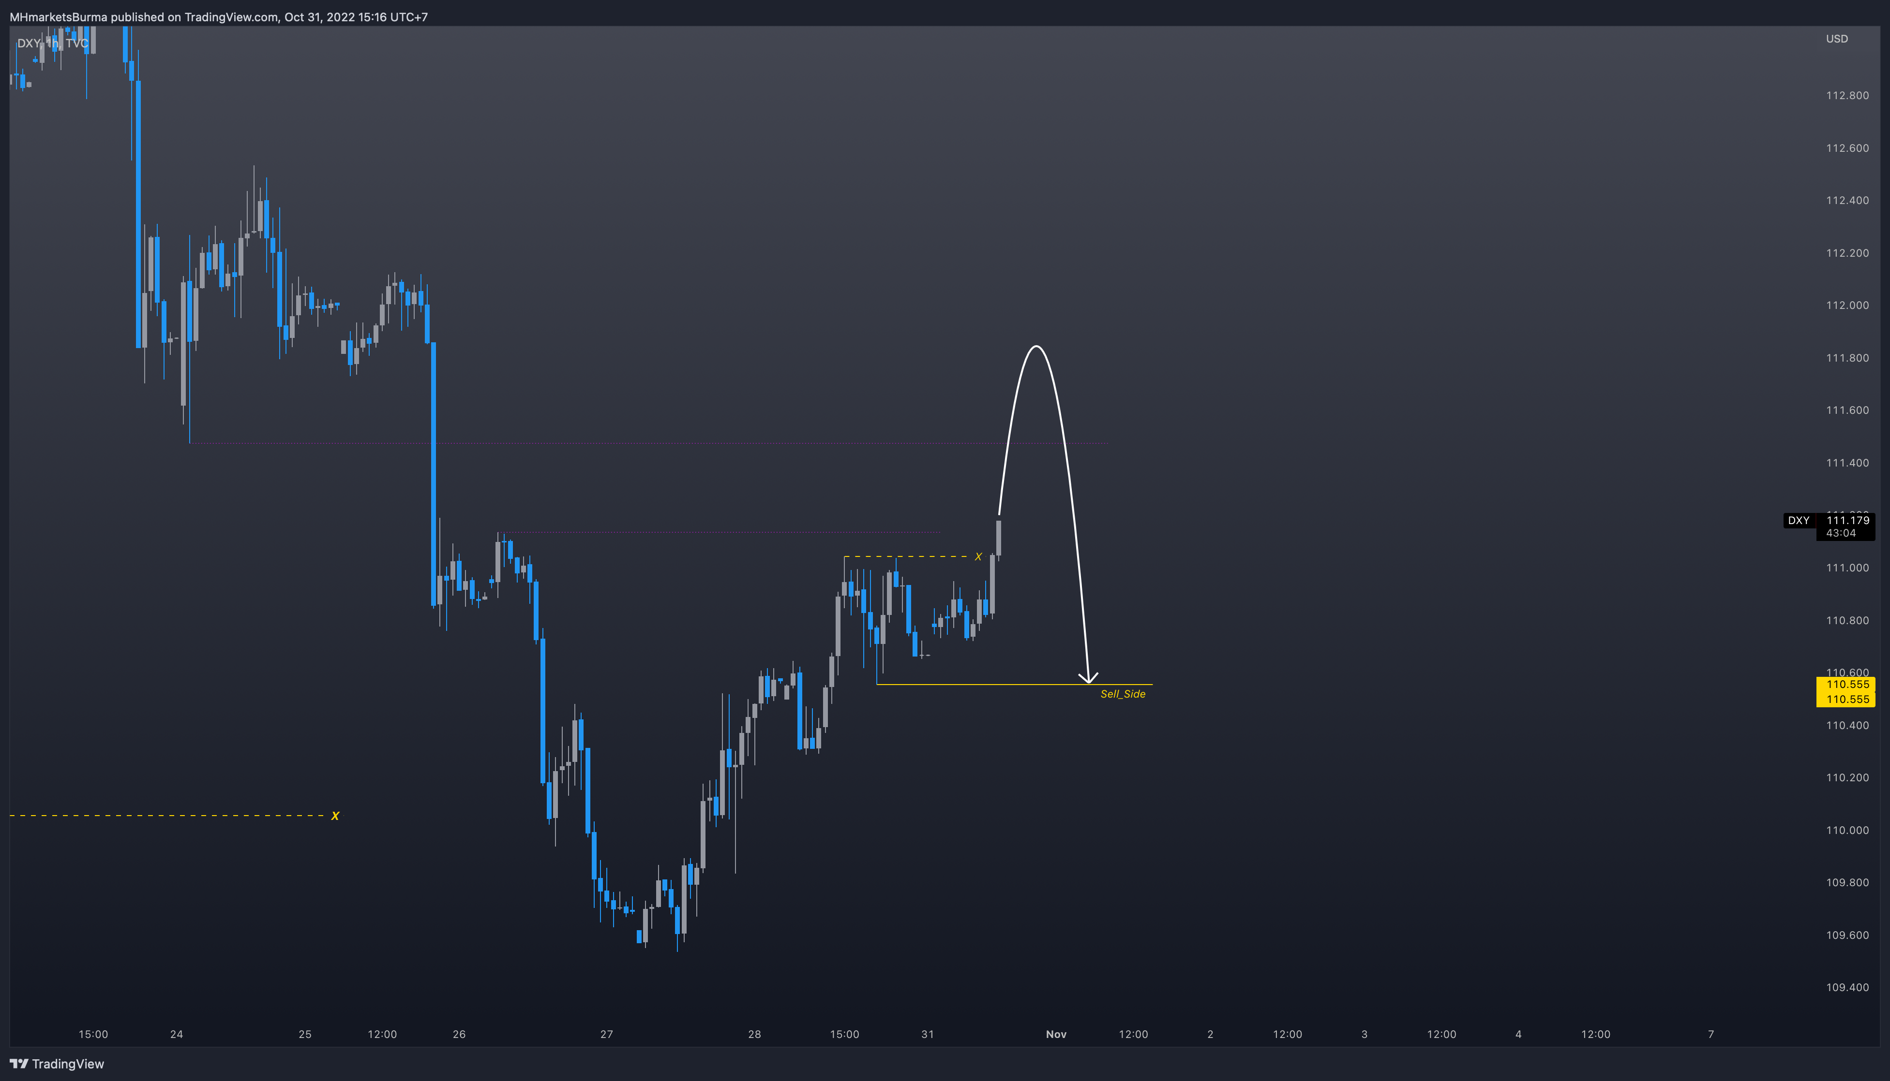Click the 109.600 price axis label
Screen dimensions: 1890x1081
point(1847,935)
